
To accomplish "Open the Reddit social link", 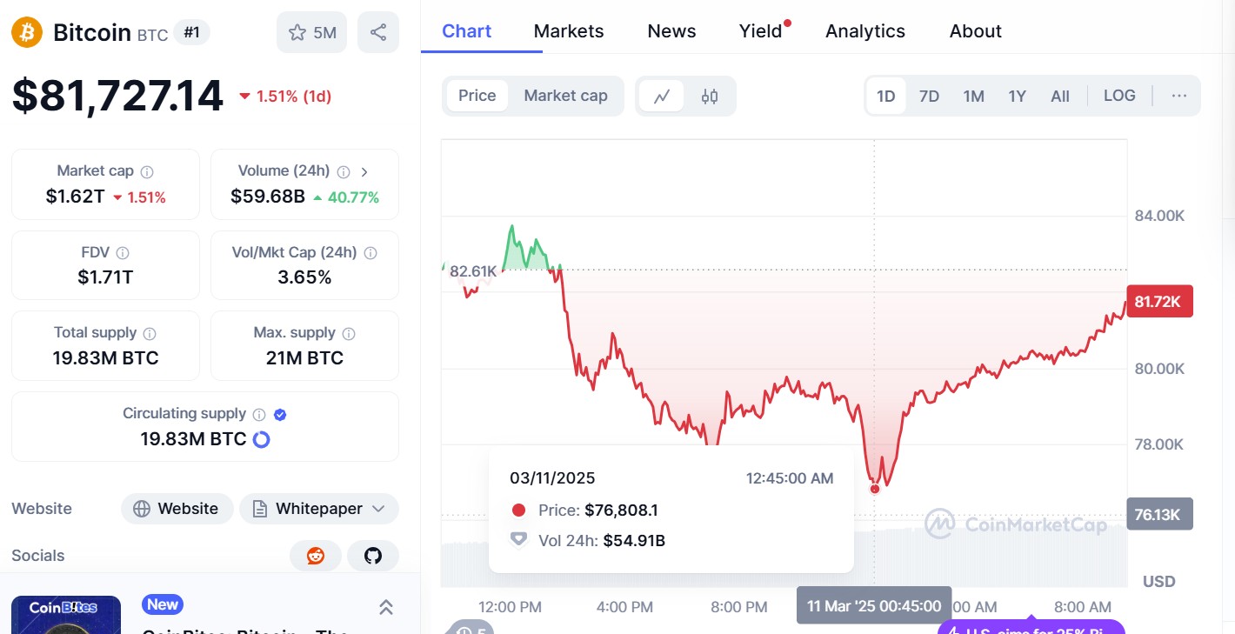I will (316, 556).
